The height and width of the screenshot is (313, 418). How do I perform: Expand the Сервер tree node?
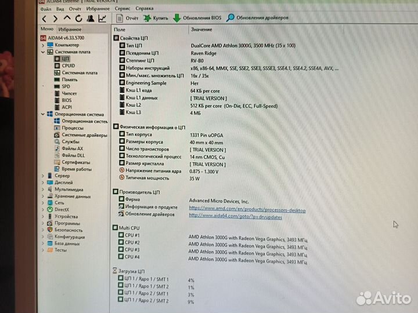42,176
